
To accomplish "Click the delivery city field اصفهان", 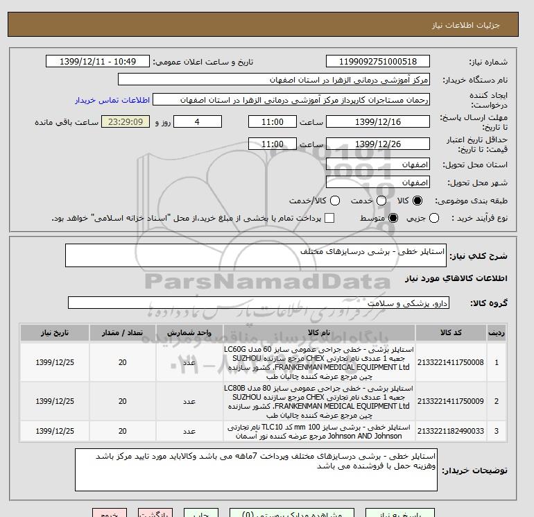I will [378, 183].
